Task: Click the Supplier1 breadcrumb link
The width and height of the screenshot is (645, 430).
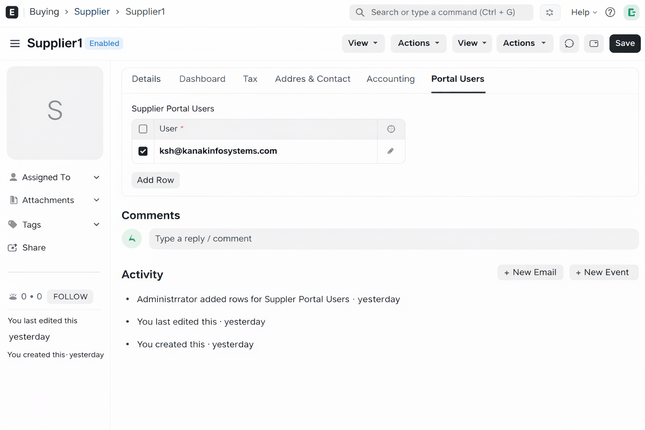Action: click(145, 12)
